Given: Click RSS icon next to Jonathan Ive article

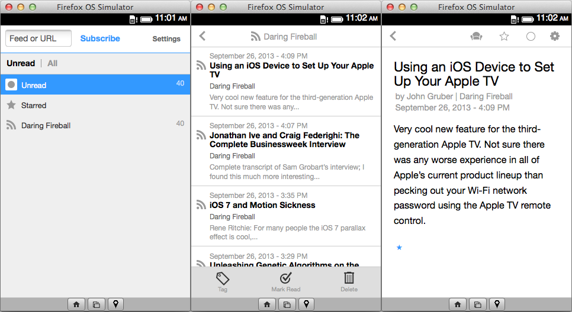Looking at the screenshot, I should [x=201, y=135].
